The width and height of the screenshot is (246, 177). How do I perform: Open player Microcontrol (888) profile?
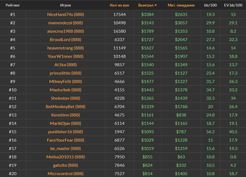[66, 174]
